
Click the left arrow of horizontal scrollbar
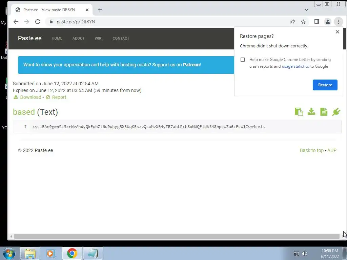point(11,236)
